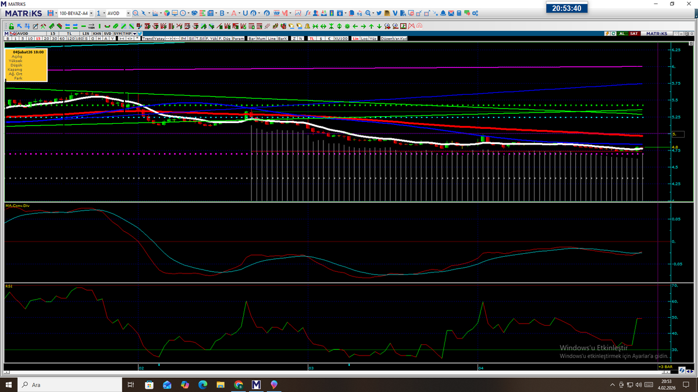
Task: Toggle the Log scale option
Action: pos(364,38)
